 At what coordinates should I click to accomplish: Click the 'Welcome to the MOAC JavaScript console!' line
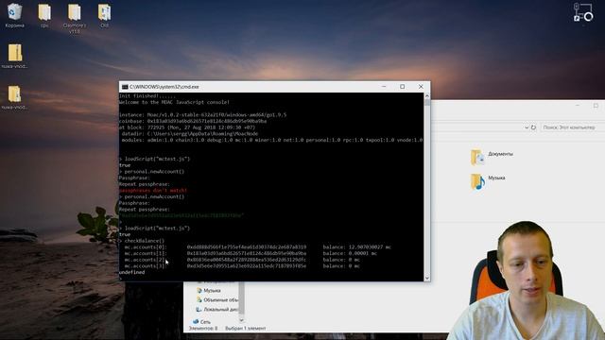point(174,102)
